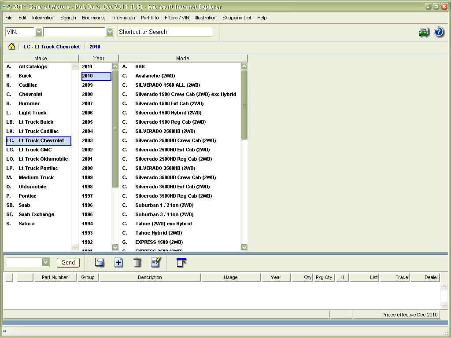This screenshot has width=451, height=338.
Task: Open the Search menu
Action: click(x=68, y=18)
